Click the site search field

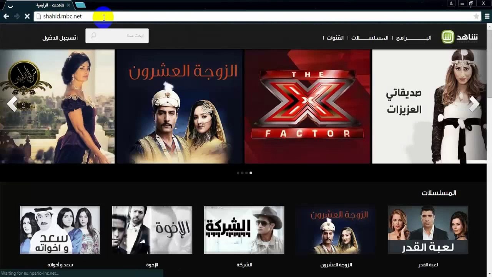pos(117,36)
